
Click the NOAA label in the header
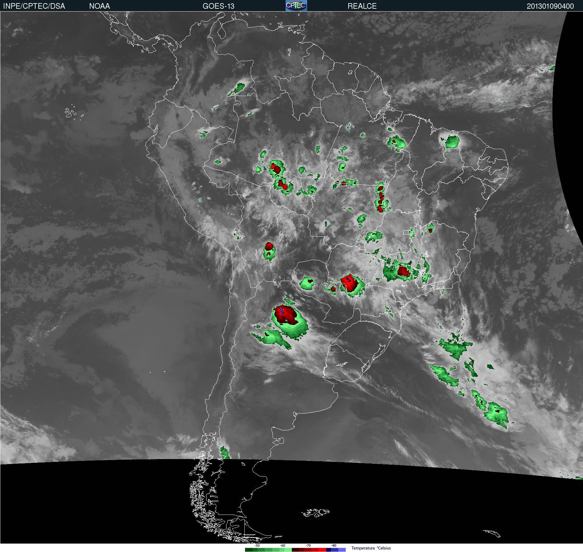(x=99, y=6)
